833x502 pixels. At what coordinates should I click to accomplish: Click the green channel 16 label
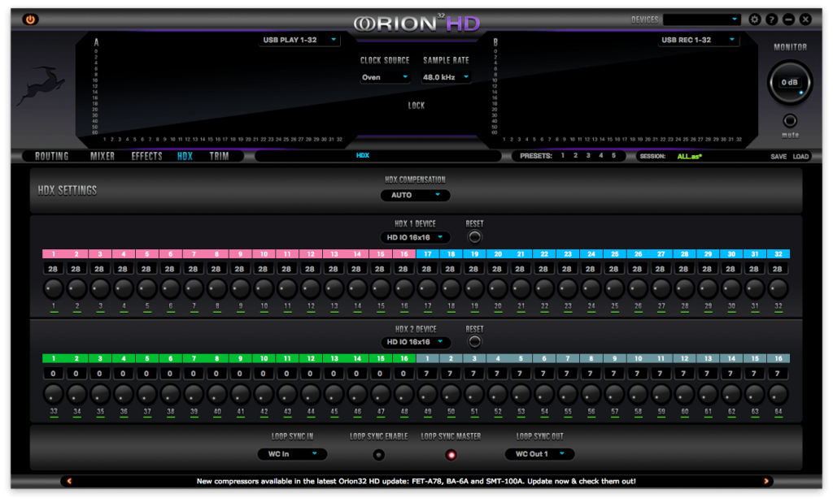[x=404, y=359]
